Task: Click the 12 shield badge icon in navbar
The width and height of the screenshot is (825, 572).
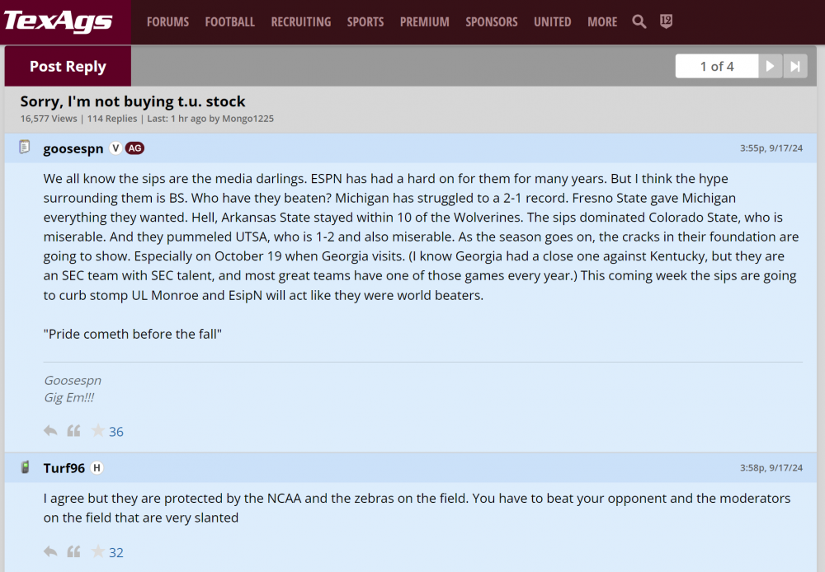Action: (666, 22)
